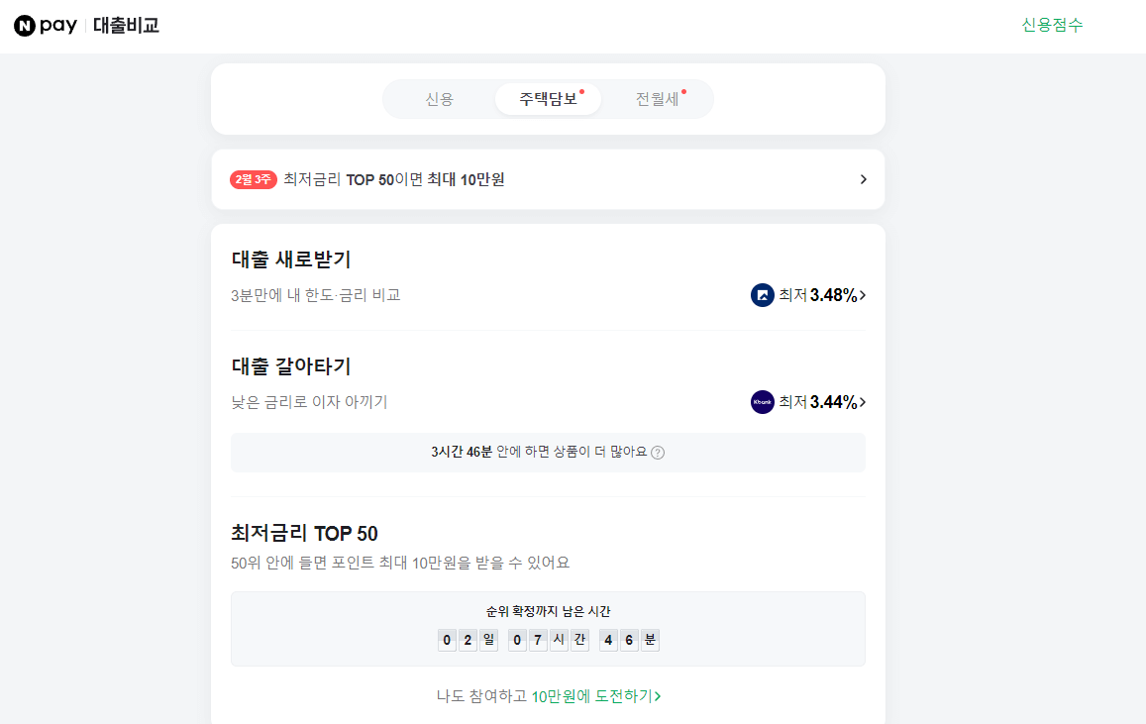This screenshot has height=724, width=1146.
Task: Click the arrow next to 최저 3.48%
Action: click(863, 295)
